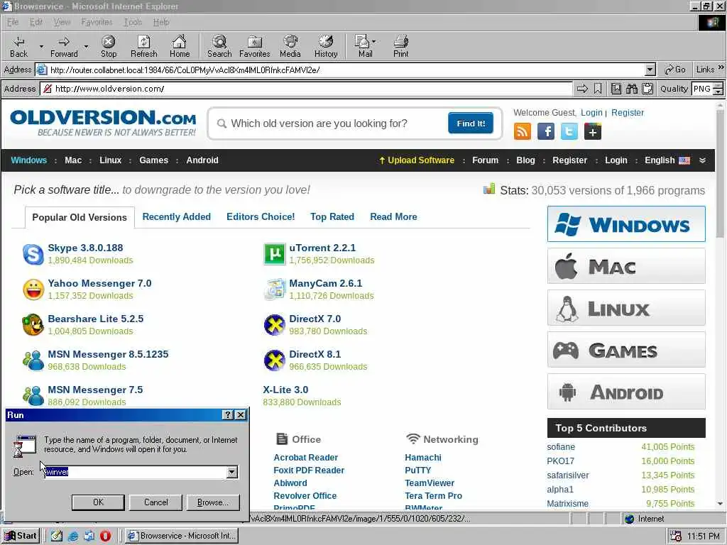727x545 pixels.
Task: Open the Help menu
Action: (x=161, y=22)
